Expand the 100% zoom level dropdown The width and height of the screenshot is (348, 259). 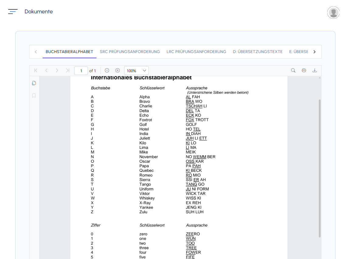[136, 71]
